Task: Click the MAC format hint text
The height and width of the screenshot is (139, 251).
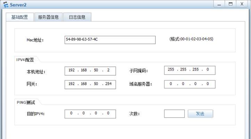Action: (191, 39)
